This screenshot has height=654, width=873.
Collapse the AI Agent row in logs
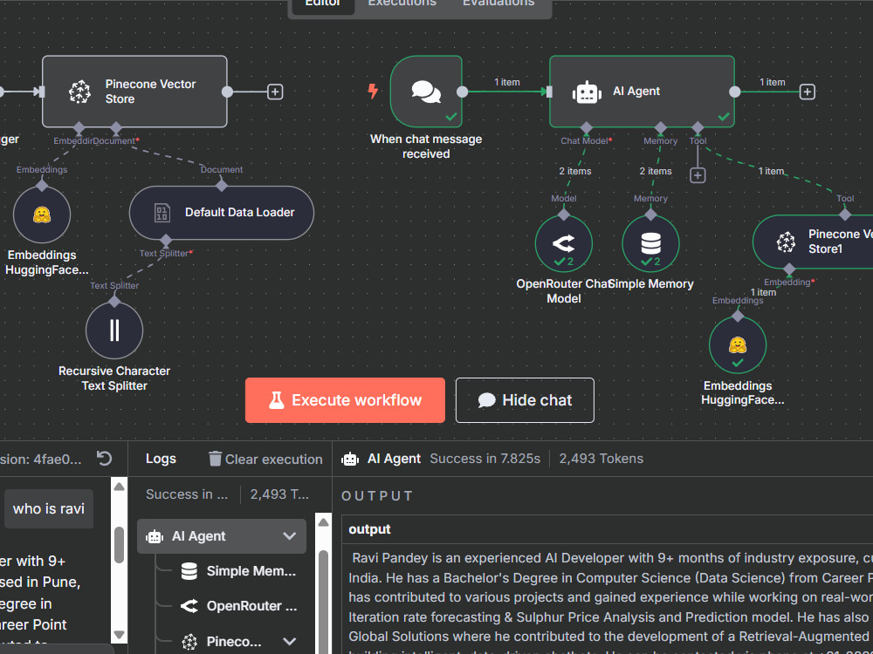[289, 536]
